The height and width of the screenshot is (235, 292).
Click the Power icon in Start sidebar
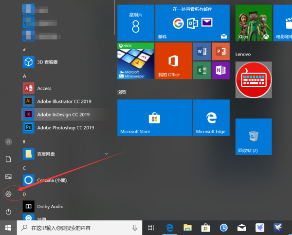pos(8,212)
